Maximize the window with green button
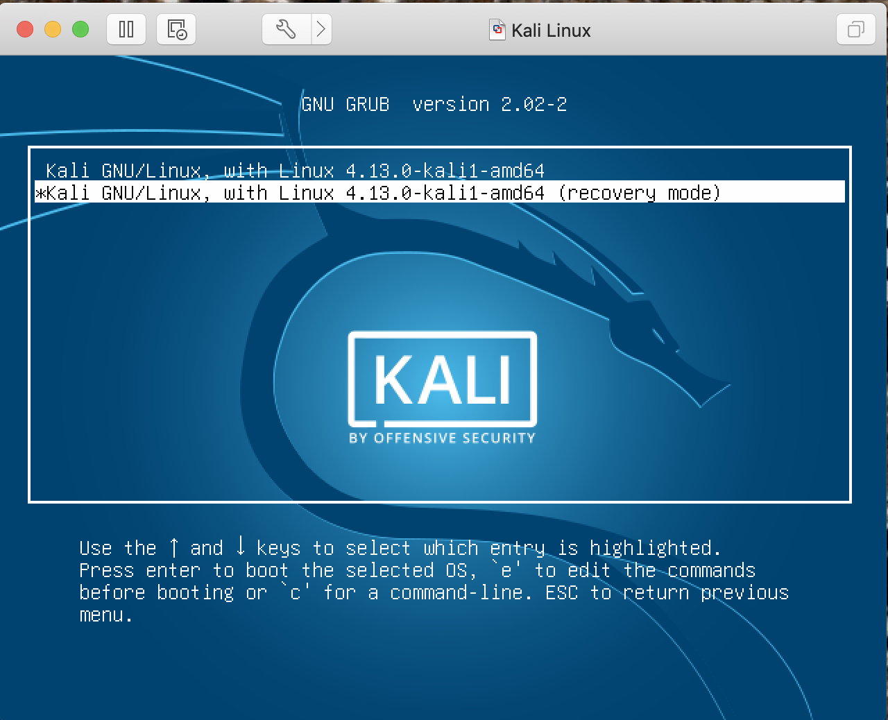The image size is (888, 720). (x=80, y=29)
